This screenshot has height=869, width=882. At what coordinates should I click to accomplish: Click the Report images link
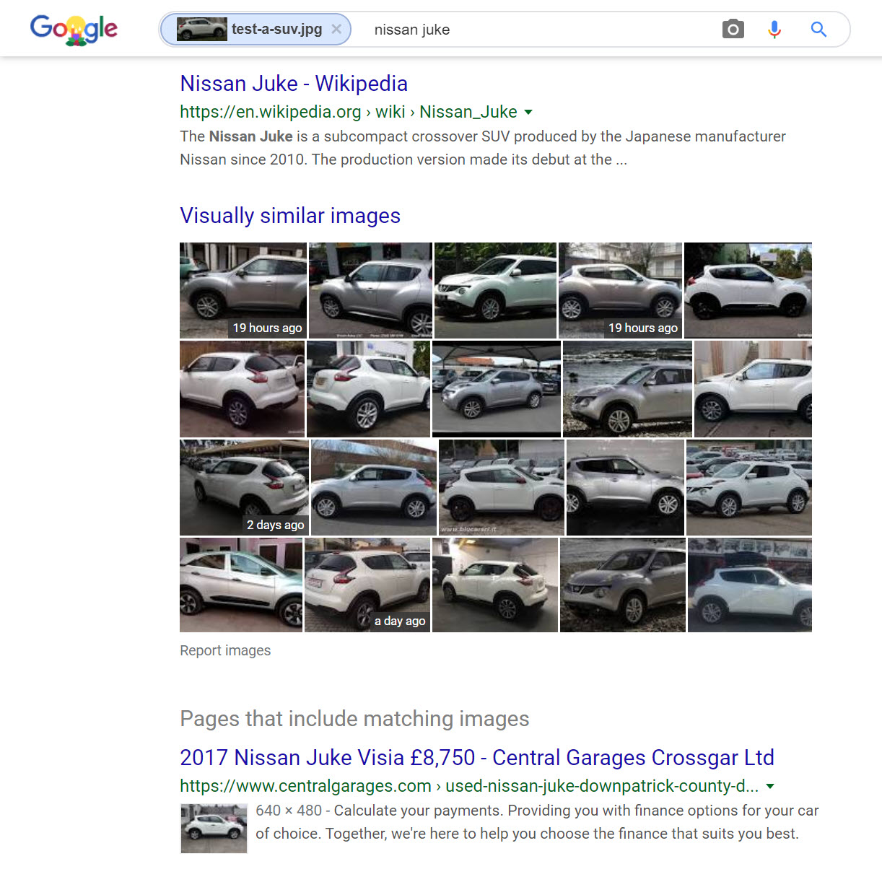[x=225, y=650]
